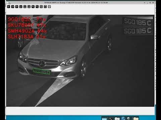This screenshot has width=161, height=120.
Task: Click the up arrow toolbar icon
Action: click(x=17, y=7)
